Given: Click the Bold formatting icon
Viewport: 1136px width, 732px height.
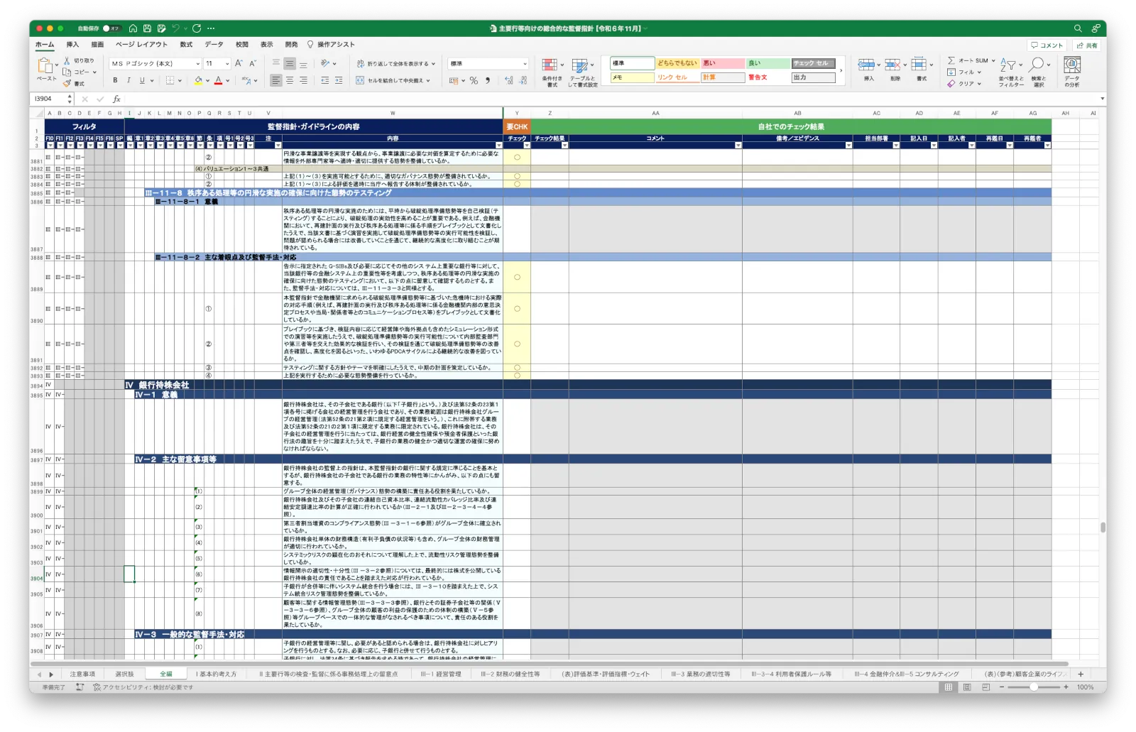Looking at the screenshot, I should [115, 81].
